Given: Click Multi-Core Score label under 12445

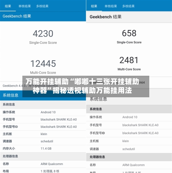Looking at the screenshot, I should 43,73.
